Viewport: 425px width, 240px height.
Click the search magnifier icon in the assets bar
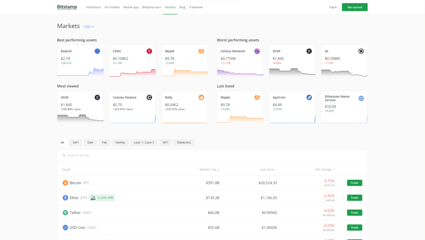(63, 155)
